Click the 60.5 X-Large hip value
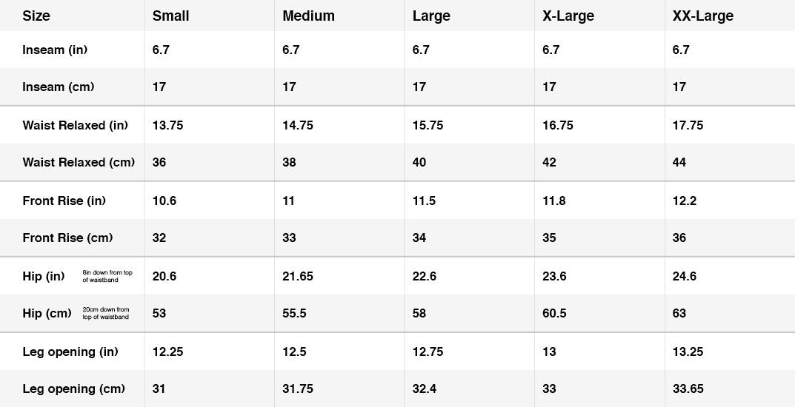 click(554, 313)
